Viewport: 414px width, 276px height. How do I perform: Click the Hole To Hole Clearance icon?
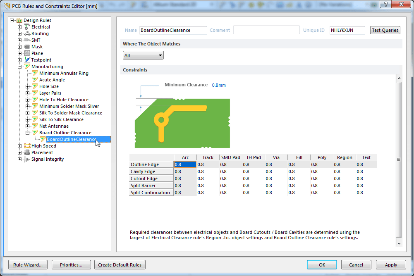(35, 99)
